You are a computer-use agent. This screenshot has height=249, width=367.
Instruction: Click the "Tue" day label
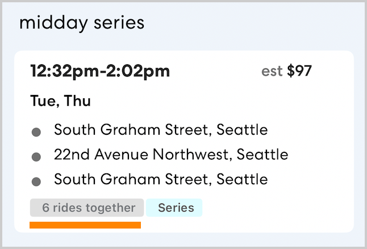tap(43, 102)
